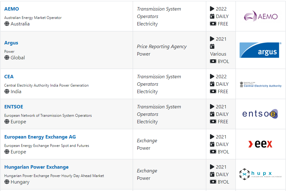This screenshot has height=191, width=286.
Task: Open European Energy Exchange AG link
Action: (40, 137)
